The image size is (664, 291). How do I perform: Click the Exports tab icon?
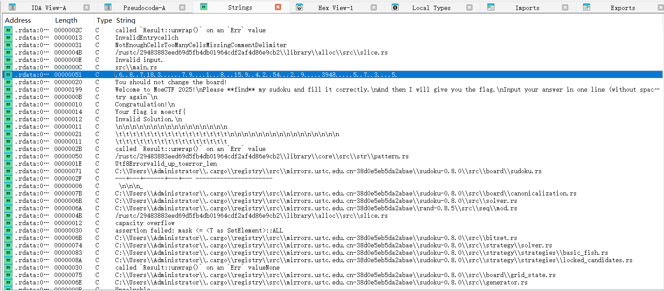click(x=587, y=7)
